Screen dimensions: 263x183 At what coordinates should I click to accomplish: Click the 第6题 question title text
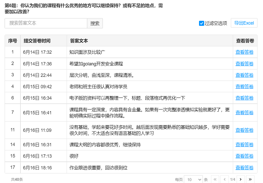(84, 8)
